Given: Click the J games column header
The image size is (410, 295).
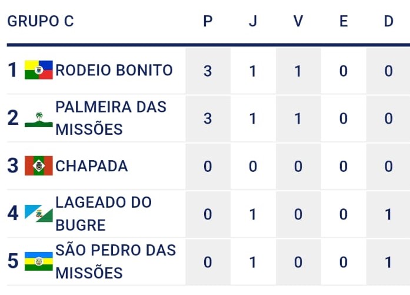Looking at the screenshot, I should point(253,21).
